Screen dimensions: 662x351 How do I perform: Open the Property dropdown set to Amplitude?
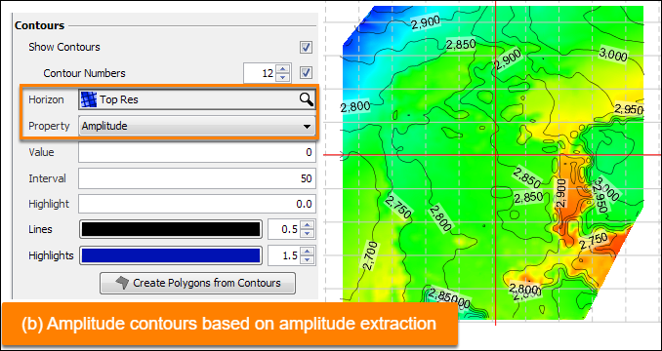tap(196, 126)
